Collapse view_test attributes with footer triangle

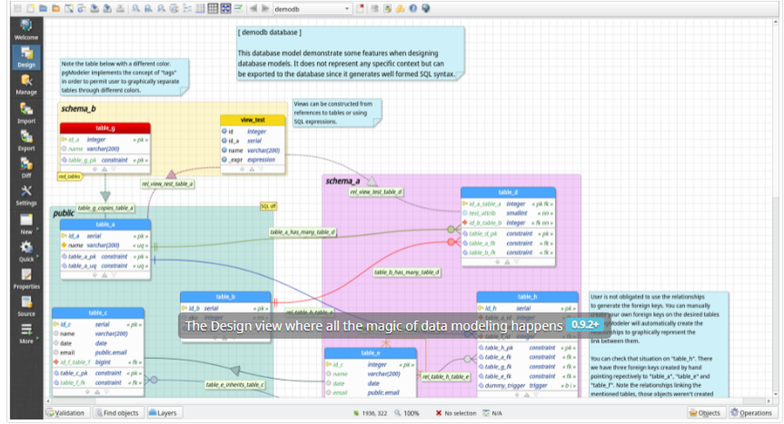coord(252,169)
